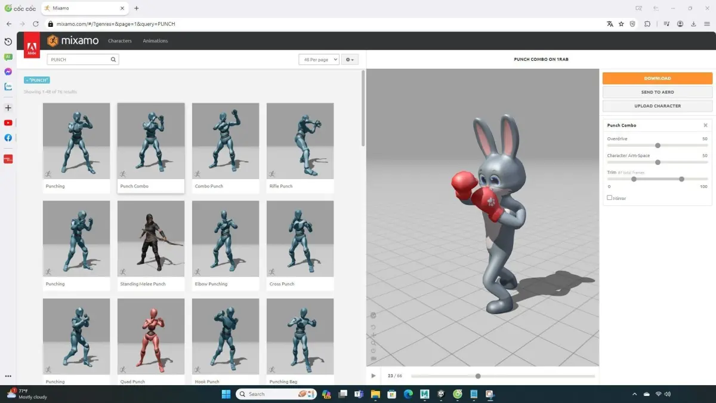The width and height of the screenshot is (716, 403).
Task: Open Microsoft Edge from taskbar
Action: pyautogui.click(x=408, y=394)
